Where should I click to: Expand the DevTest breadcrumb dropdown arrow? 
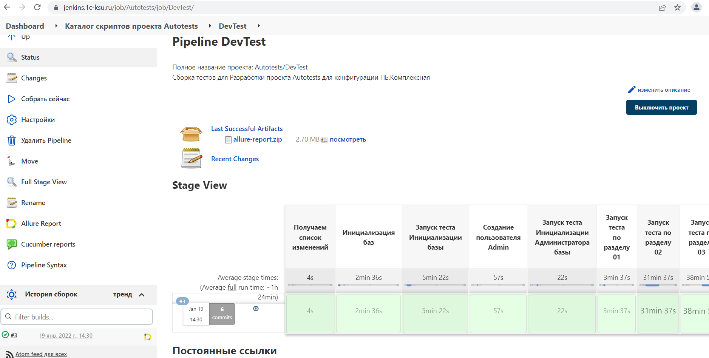tap(259, 26)
